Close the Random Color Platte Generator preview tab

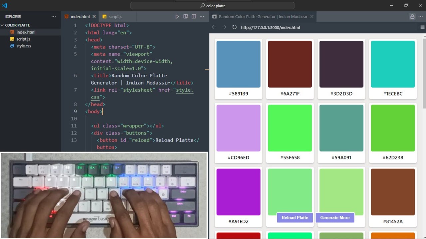tap(312, 17)
